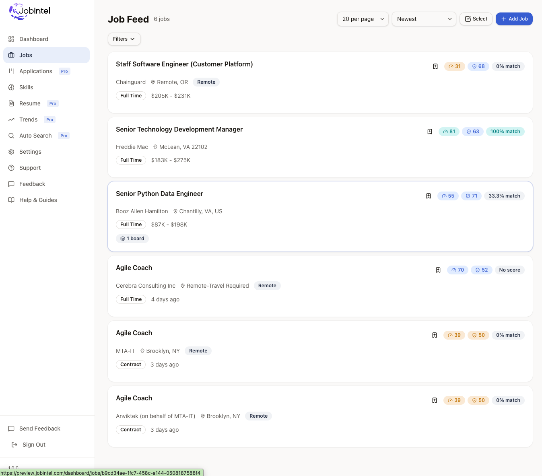Viewport: 542px width, 476px height.
Task: Open Dashboard from the sidebar
Action: pyautogui.click(x=46, y=39)
